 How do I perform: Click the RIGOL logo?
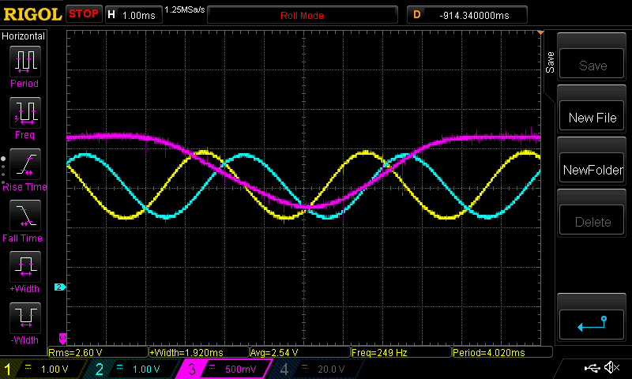point(32,14)
